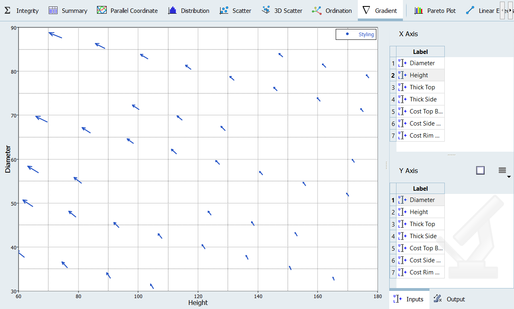The height and width of the screenshot is (309, 514).
Task: Click the splitter handle between X and Y Axis
Action: (x=451, y=155)
